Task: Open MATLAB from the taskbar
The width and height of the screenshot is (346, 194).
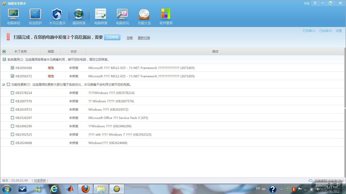Action: click(70, 189)
